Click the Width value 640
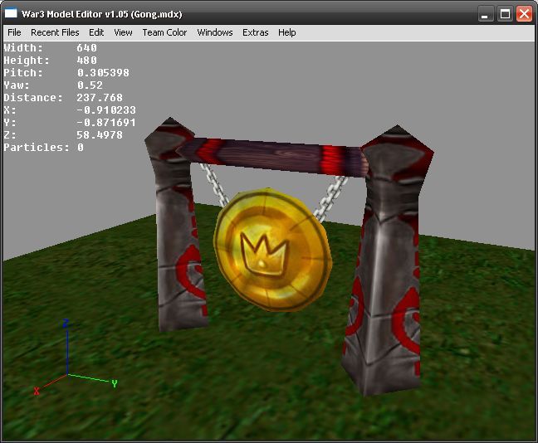The image size is (538, 443). [86, 47]
